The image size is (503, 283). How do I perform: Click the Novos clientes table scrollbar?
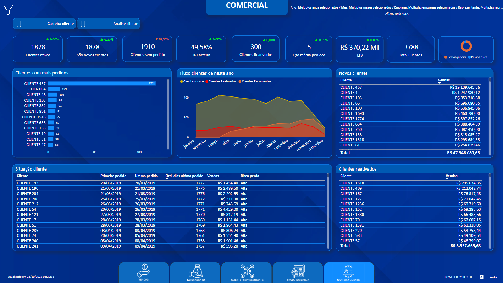490,116
